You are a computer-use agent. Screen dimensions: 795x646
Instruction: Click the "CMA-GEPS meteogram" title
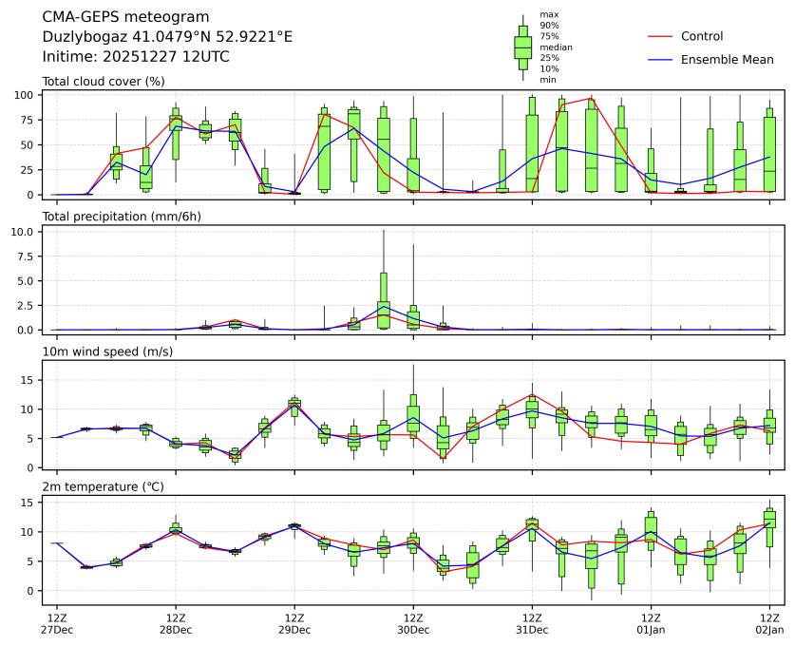[125, 17]
